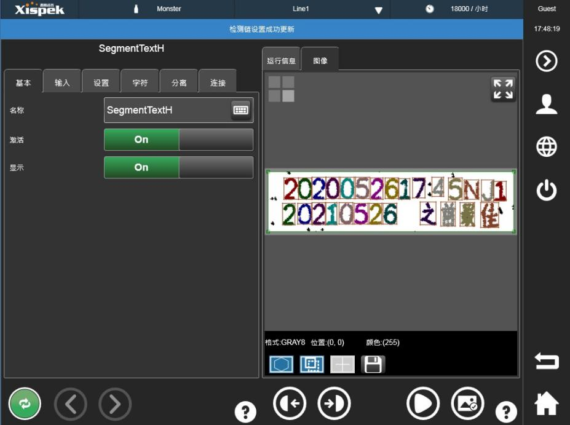570x425 pixels.
Task: Click the green refresh cycle button
Action: 25,403
